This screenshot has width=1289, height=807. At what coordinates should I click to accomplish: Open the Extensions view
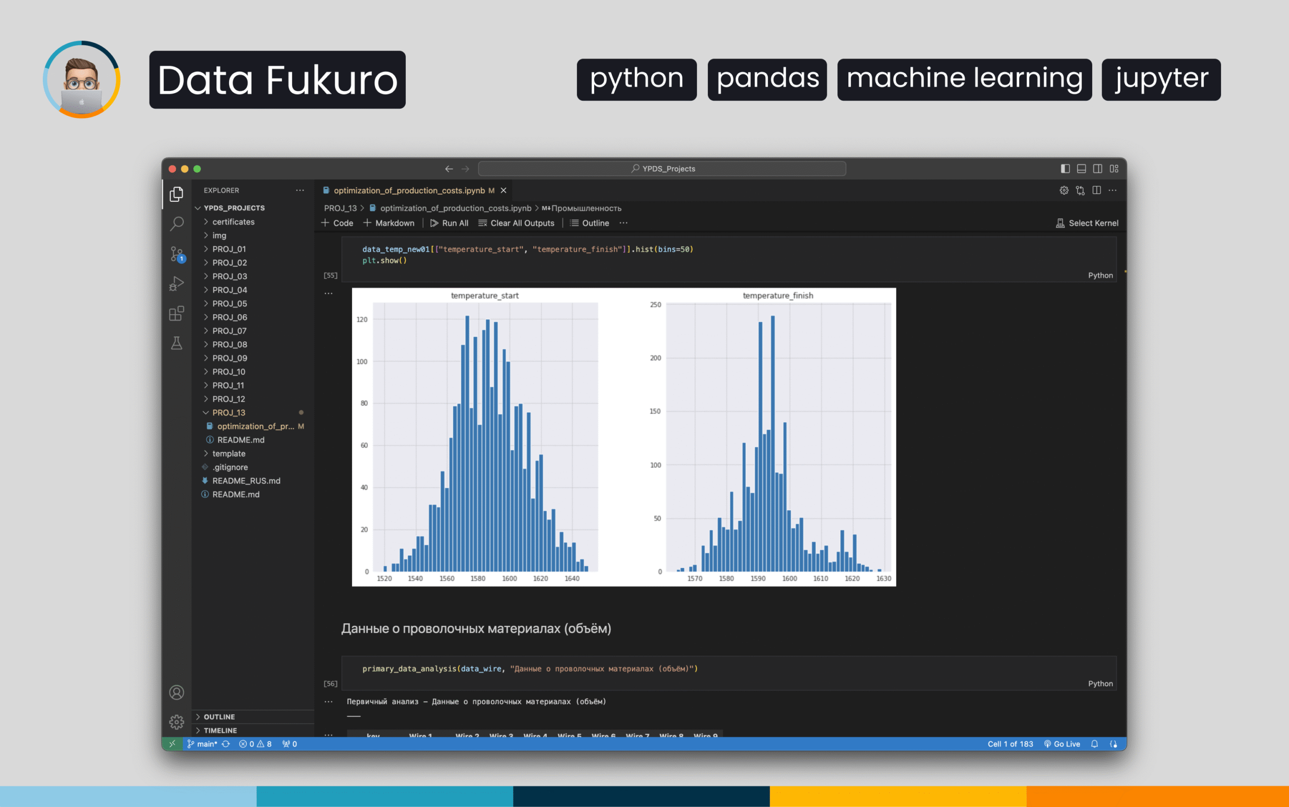[x=177, y=313]
